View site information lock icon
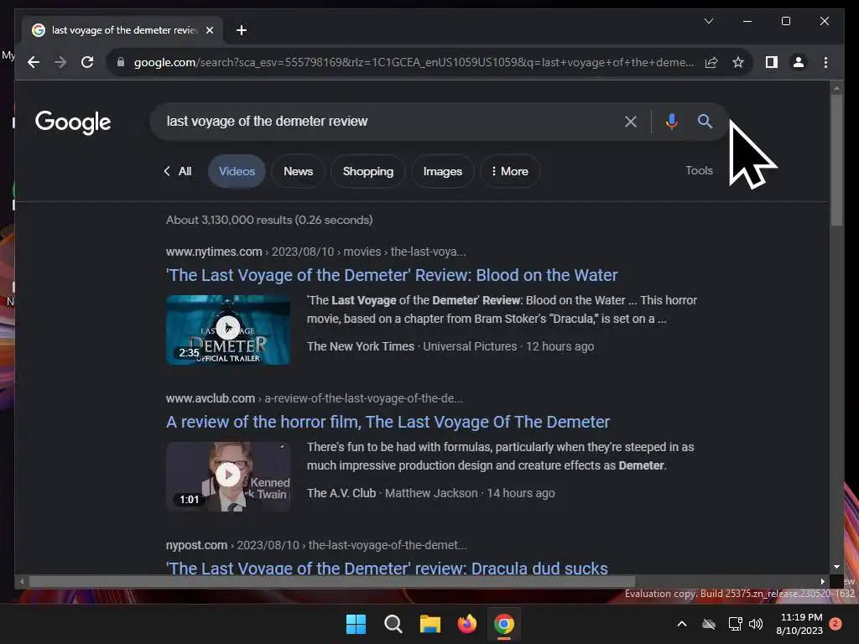The height and width of the screenshot is (644, 859). (x=121, y=62)
